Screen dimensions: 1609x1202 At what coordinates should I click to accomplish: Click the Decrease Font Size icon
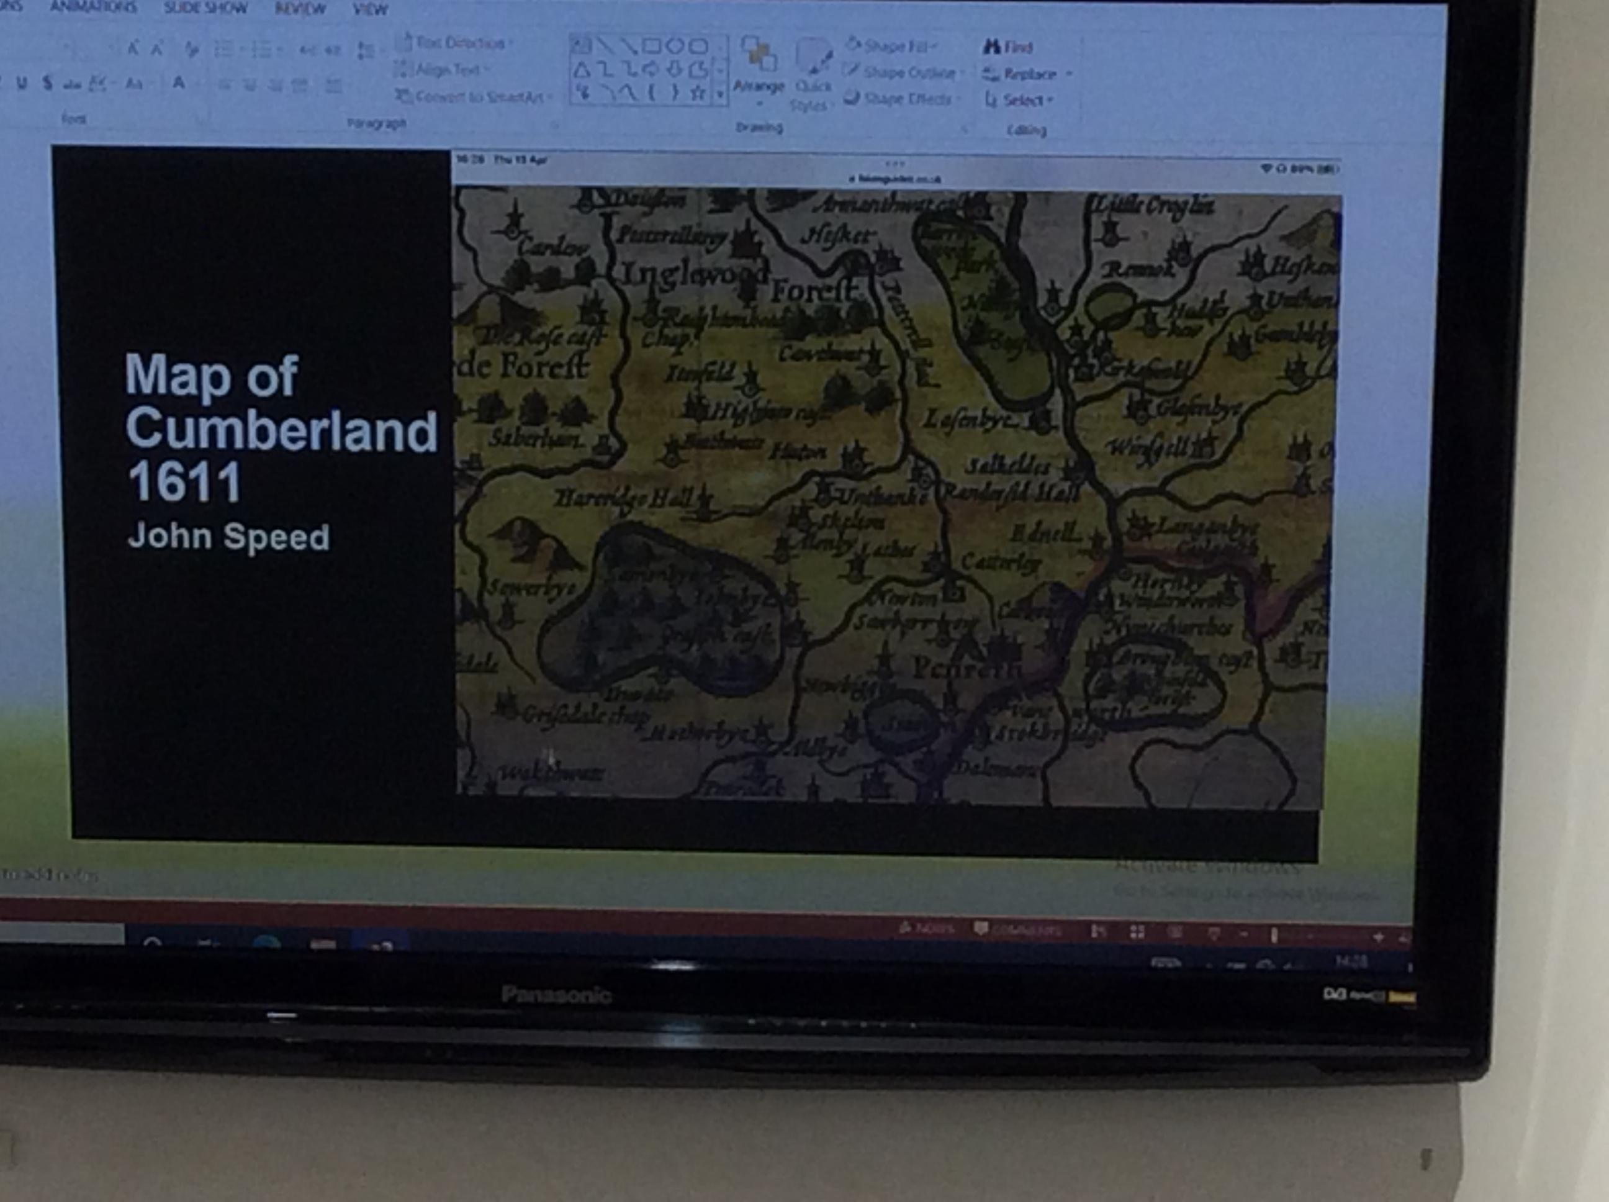coord(156,49)
